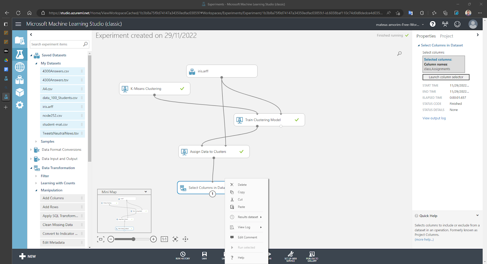Open Run History in the bottom bar

[183, 256]
